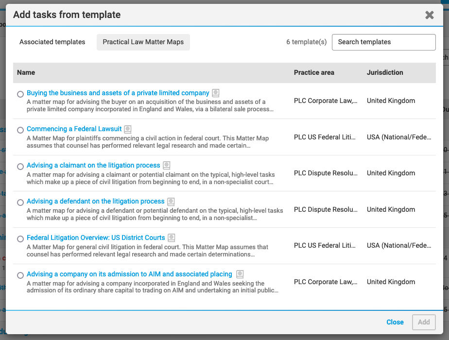Viewport: 449px width, 340px height.
Task: Select Federal Litigation Overview radio button
Action: point(20,239)
